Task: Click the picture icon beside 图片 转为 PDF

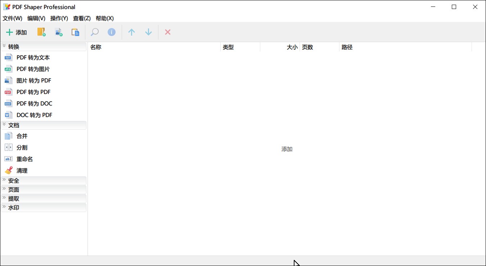Action: point(8,81)
